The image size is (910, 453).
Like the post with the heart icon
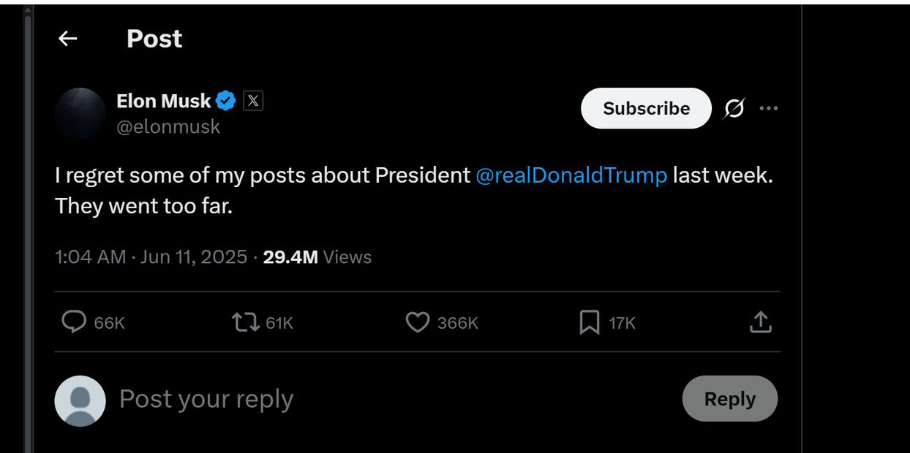coord(418,322)
